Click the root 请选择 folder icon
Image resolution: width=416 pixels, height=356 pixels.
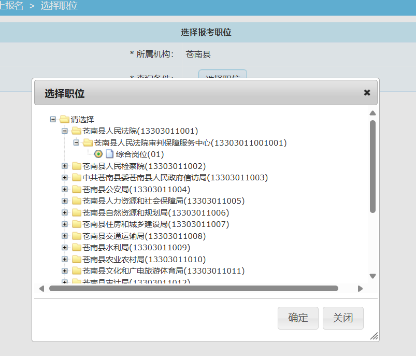pyautogui.click(x=65, y=119)
